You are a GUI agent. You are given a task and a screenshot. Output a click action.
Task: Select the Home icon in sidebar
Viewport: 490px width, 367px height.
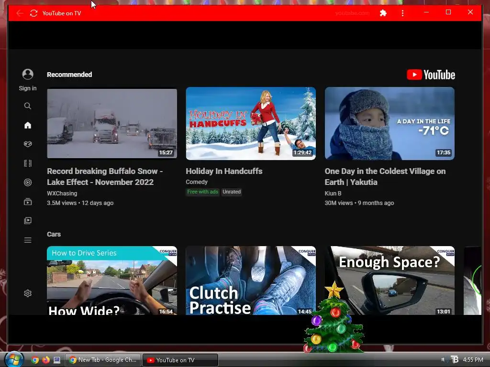(x=28, y=125)
